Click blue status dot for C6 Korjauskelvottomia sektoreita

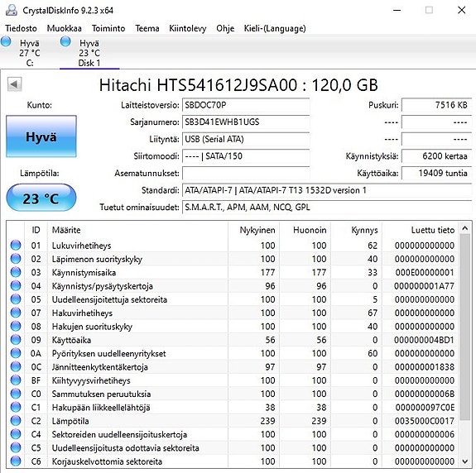point(16,461)
